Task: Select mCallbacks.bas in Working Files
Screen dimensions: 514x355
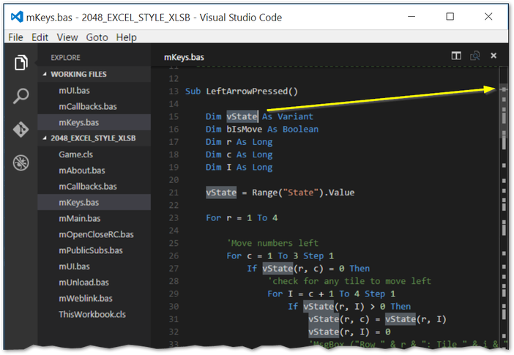Action: click(x=94, y=107)
